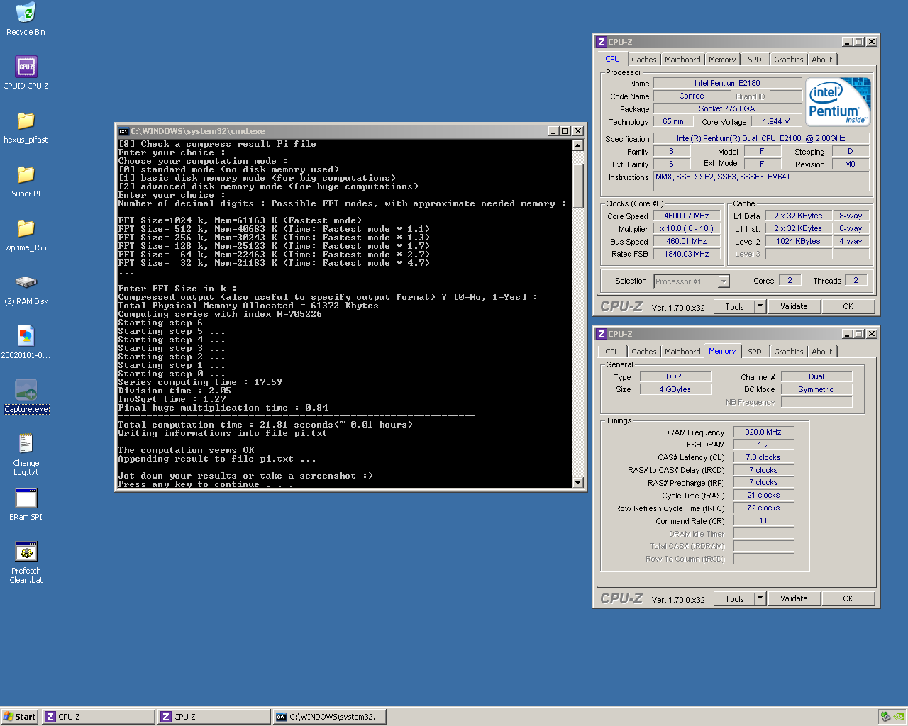
Task: Open SPD tab in upper CPU-Z window
Action: [x=755, y=60]
